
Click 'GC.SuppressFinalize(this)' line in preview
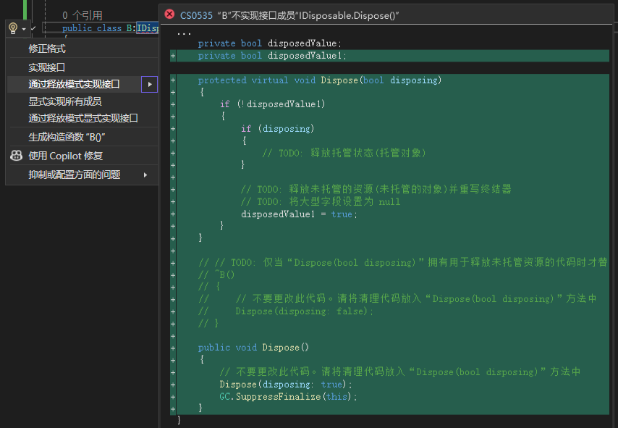pyautogui.click(x=288, y=397)
